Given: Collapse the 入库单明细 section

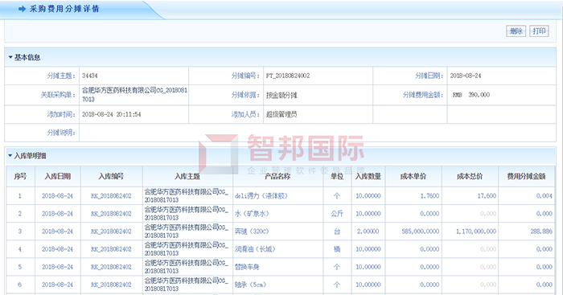Looking at the screenshot, I should [10, 156].
